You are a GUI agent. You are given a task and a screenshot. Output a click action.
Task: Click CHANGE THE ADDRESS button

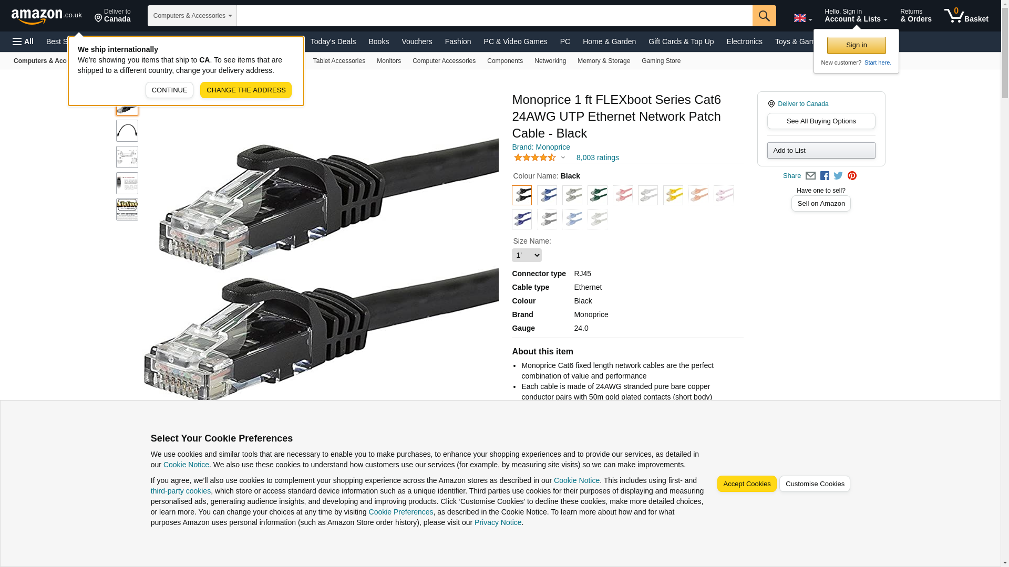[x=246, y=90]
